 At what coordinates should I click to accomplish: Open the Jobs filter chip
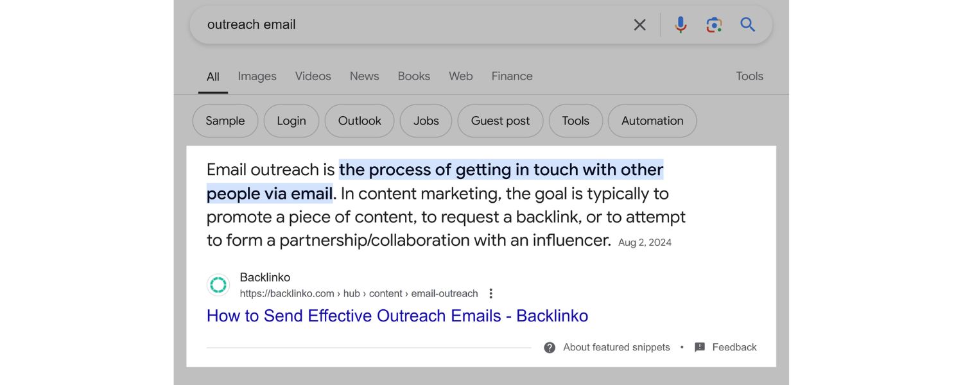click(x=425, y=121)
